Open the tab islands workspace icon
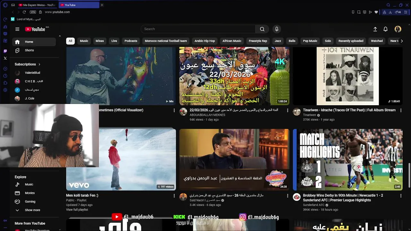Viewport: 411px width, 231px height. tap(13, 5)
